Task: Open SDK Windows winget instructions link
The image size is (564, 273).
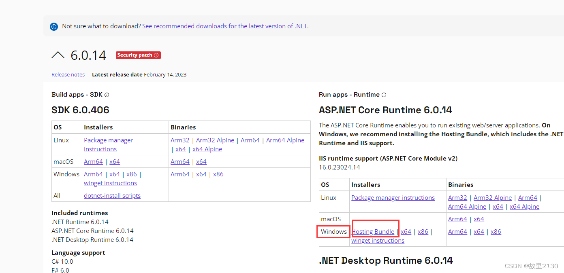Action: coord(110,183)
